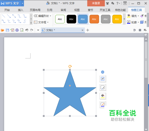
Task: Click the Export to PDF icon
Action: click(12, 30)
